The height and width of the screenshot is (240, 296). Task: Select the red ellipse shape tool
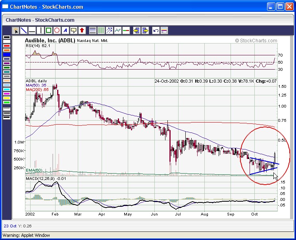click(57, 30)
